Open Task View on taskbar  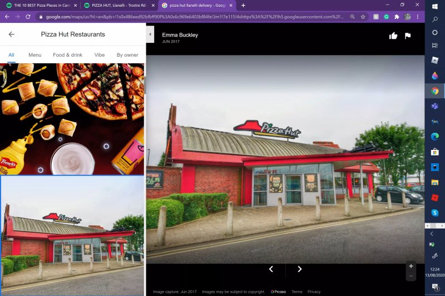[x=435, y=46]
